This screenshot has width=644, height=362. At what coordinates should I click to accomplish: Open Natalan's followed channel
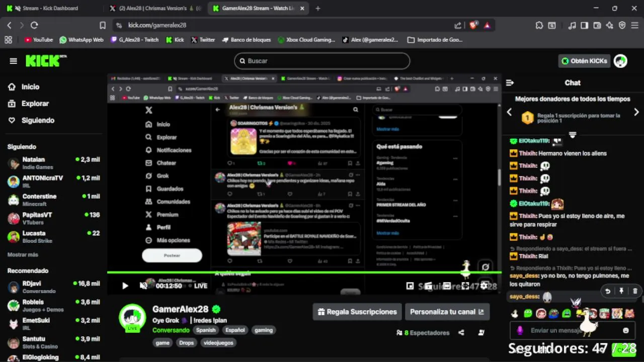pos(53,163)
